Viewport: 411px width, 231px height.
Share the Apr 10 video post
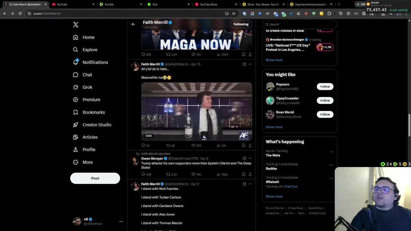click(x=250, y=145)
